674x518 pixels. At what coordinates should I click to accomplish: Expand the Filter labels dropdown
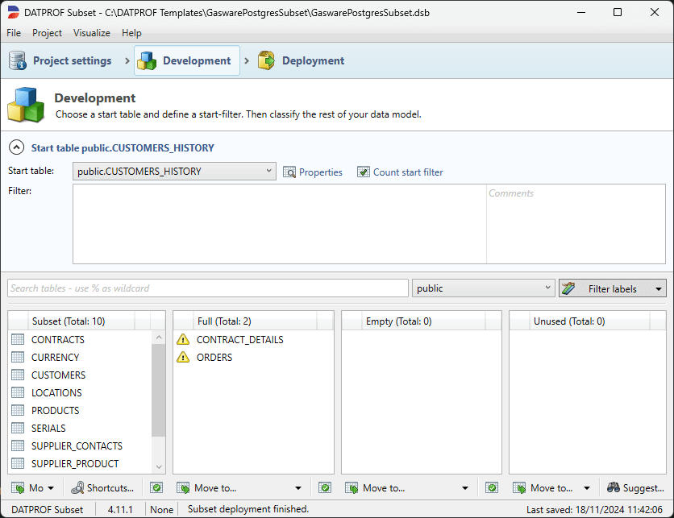659,288
